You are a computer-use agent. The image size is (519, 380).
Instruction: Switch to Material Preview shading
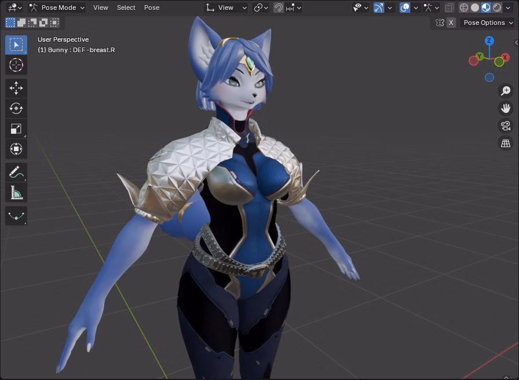485,8
